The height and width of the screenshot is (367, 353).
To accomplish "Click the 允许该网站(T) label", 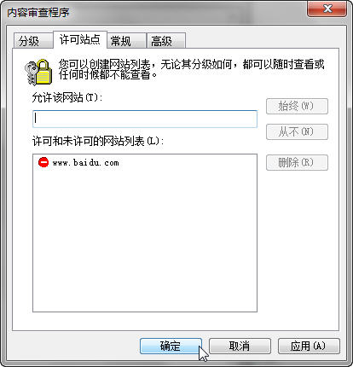I will 67,98.
